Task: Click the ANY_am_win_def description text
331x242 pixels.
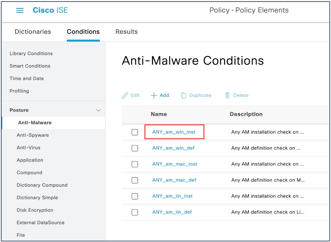Action: tap(266, 148)
